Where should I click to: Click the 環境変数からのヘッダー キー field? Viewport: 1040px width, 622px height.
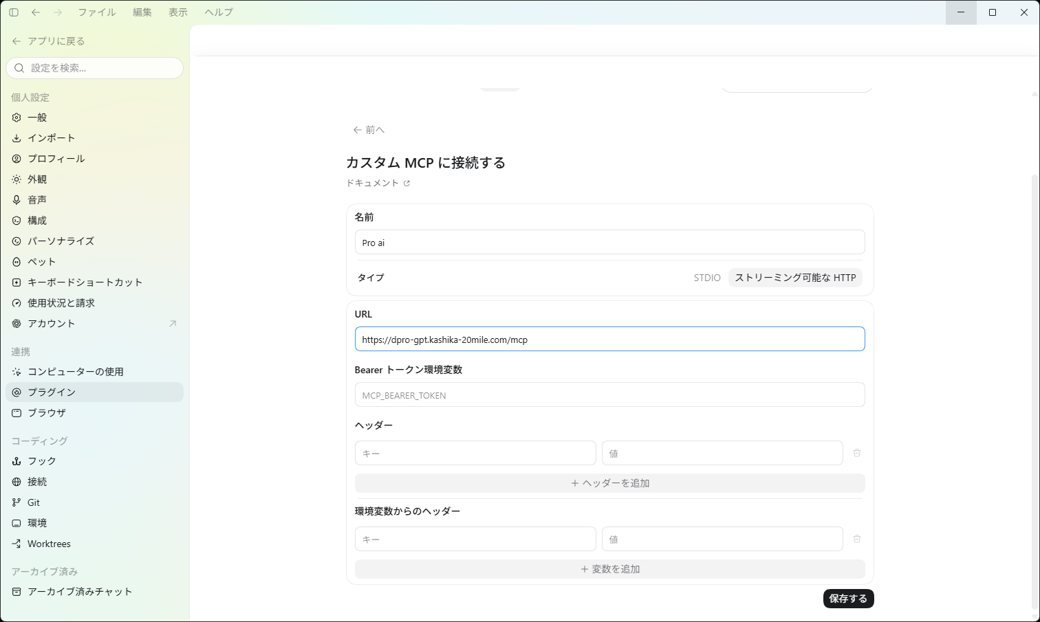tap(475, 539)
